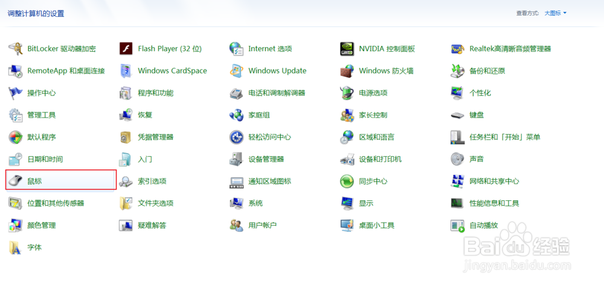Viewport: 604px width, 286px height.
Task: Open the 区域和语言 link
Action: [377, 137]
